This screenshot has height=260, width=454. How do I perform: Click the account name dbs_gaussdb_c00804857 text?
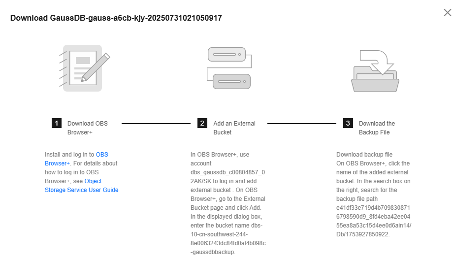coord(227,172)
